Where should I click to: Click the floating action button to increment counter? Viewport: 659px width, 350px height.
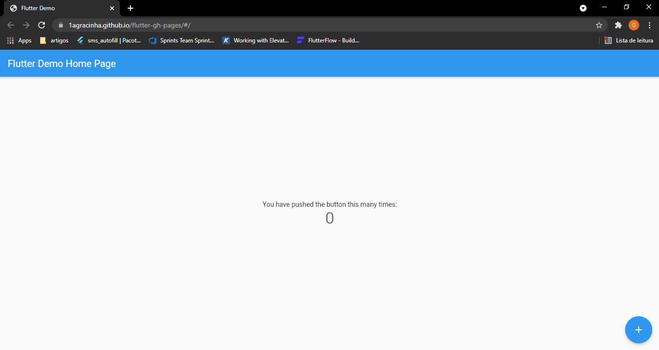click(638, 330)
